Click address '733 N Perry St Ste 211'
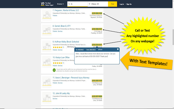174x109 pixels. click(x=96, y=16)
